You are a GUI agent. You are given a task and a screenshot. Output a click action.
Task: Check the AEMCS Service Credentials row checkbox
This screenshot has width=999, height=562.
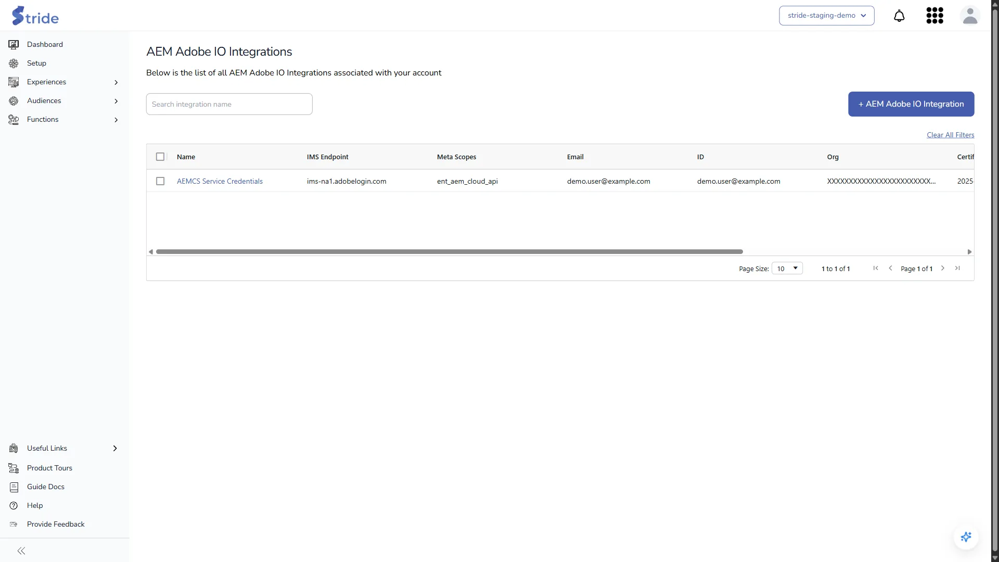click(x=160, y=181)
